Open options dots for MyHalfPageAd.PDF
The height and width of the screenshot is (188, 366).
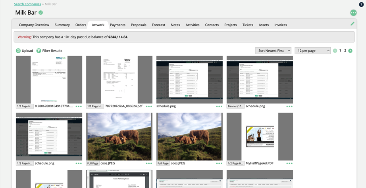[289, 163]
